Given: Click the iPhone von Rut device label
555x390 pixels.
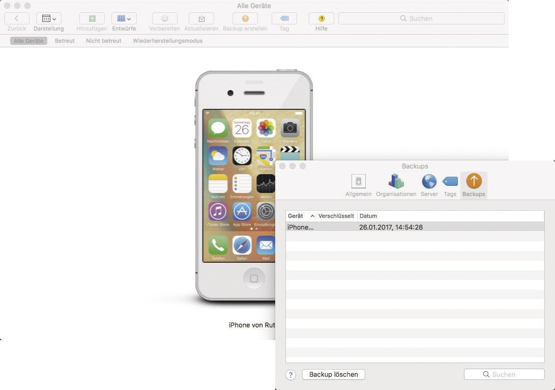Looking at the screenshot, I should pos(252,325).
